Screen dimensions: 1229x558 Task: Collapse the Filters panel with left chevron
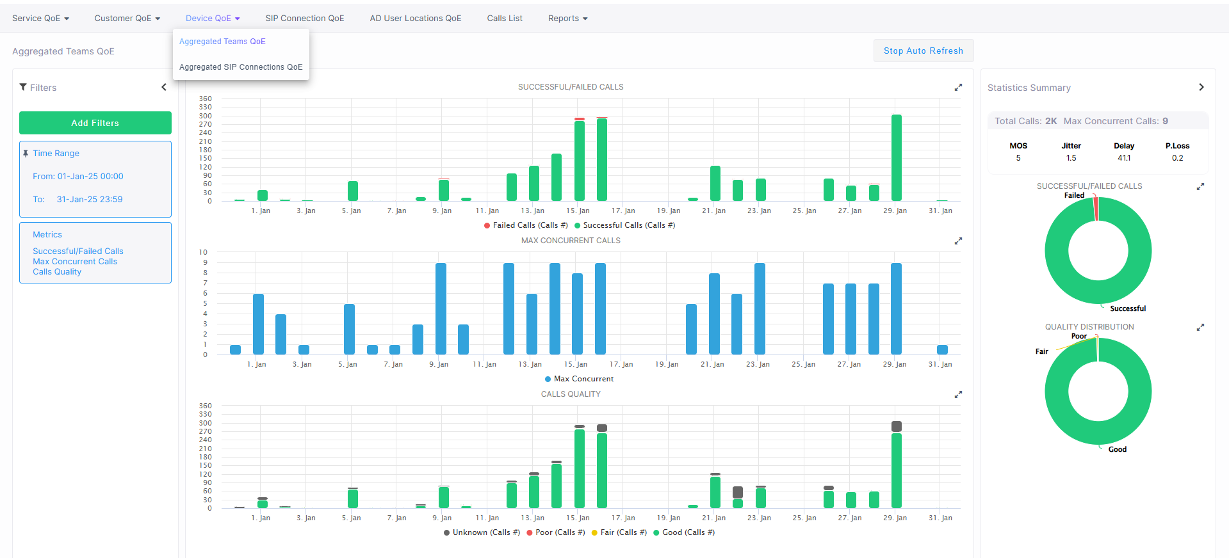[x=164, y=87]
